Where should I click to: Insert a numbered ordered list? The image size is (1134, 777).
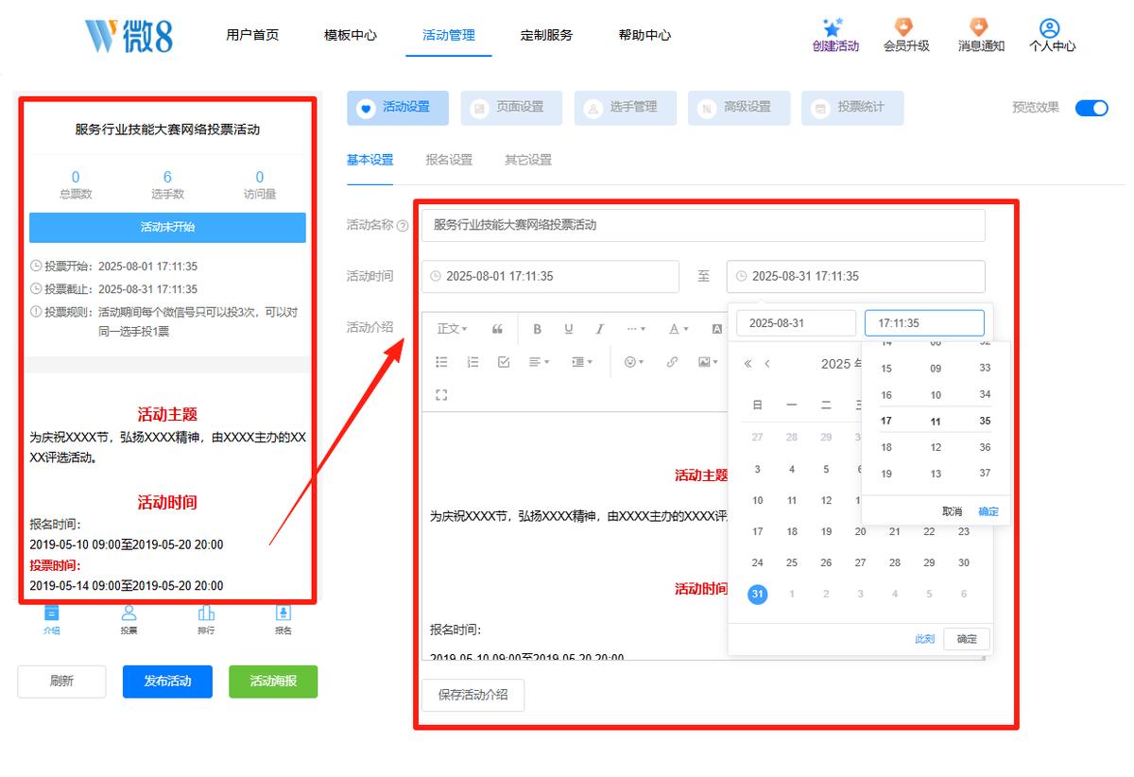(473, 362)
